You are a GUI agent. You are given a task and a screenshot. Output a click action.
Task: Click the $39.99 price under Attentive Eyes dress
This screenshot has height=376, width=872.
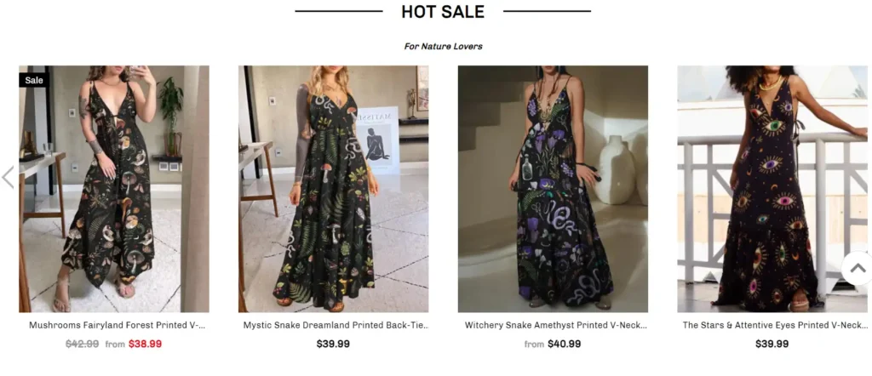pos(772,344)
